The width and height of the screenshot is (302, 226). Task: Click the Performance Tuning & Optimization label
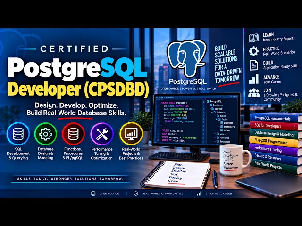click(x=102, y=153)
